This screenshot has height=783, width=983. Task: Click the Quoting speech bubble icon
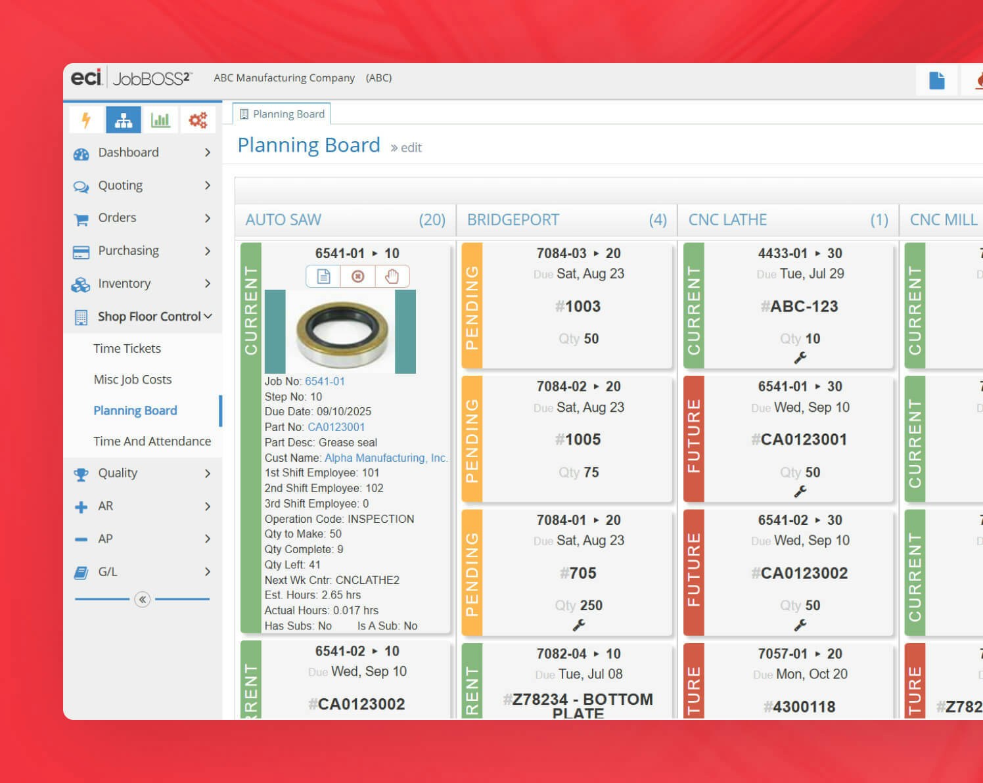coord(81,187)
